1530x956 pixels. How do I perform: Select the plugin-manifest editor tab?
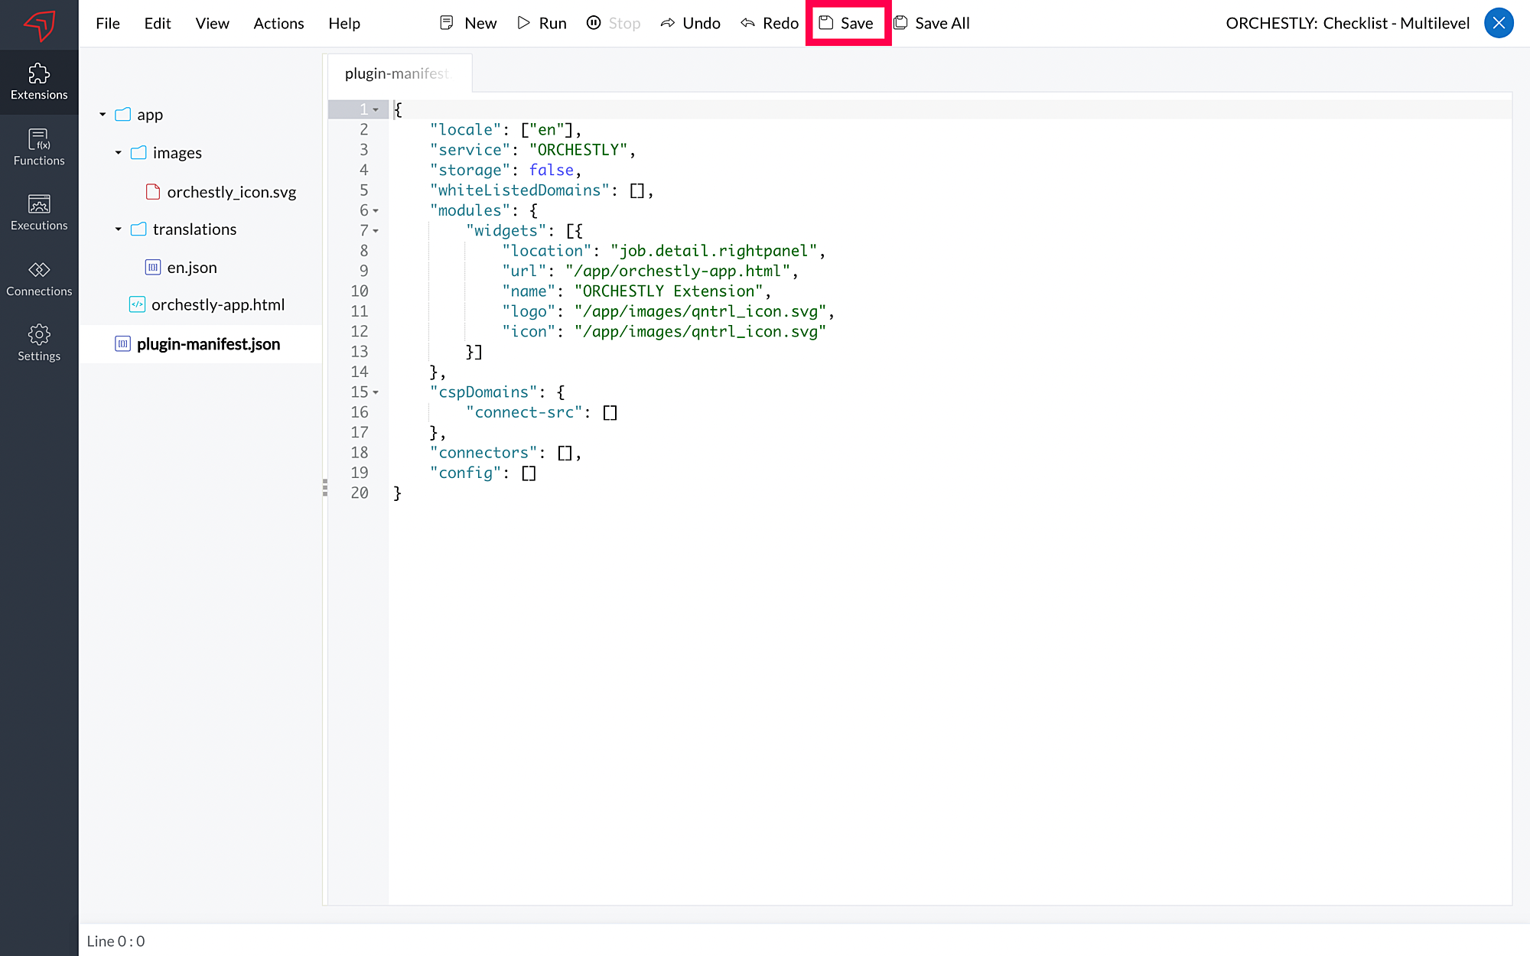click(398, 73)
